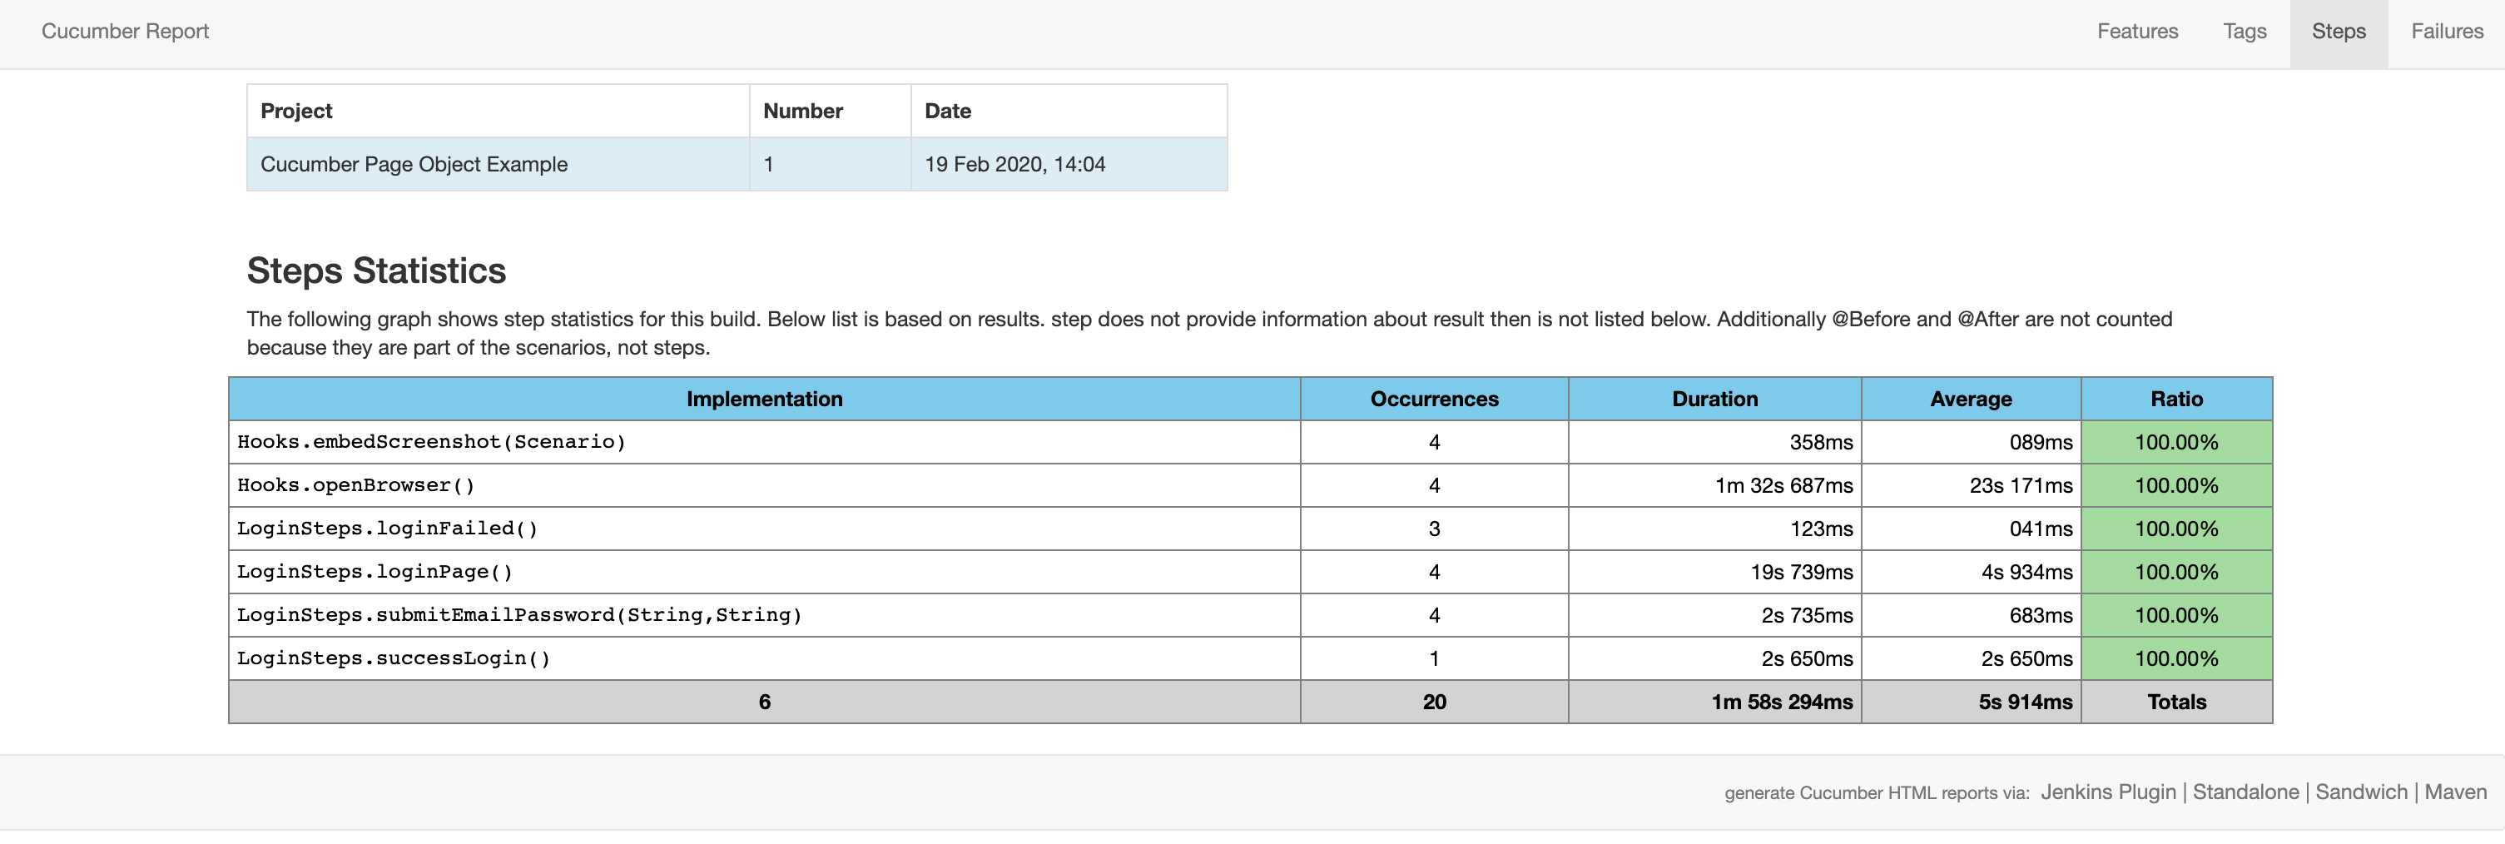This screenshot has height=844, width=2505.
Task: Select LoginSteps.successLogin() implementation cell
Action: pos(764,658)
